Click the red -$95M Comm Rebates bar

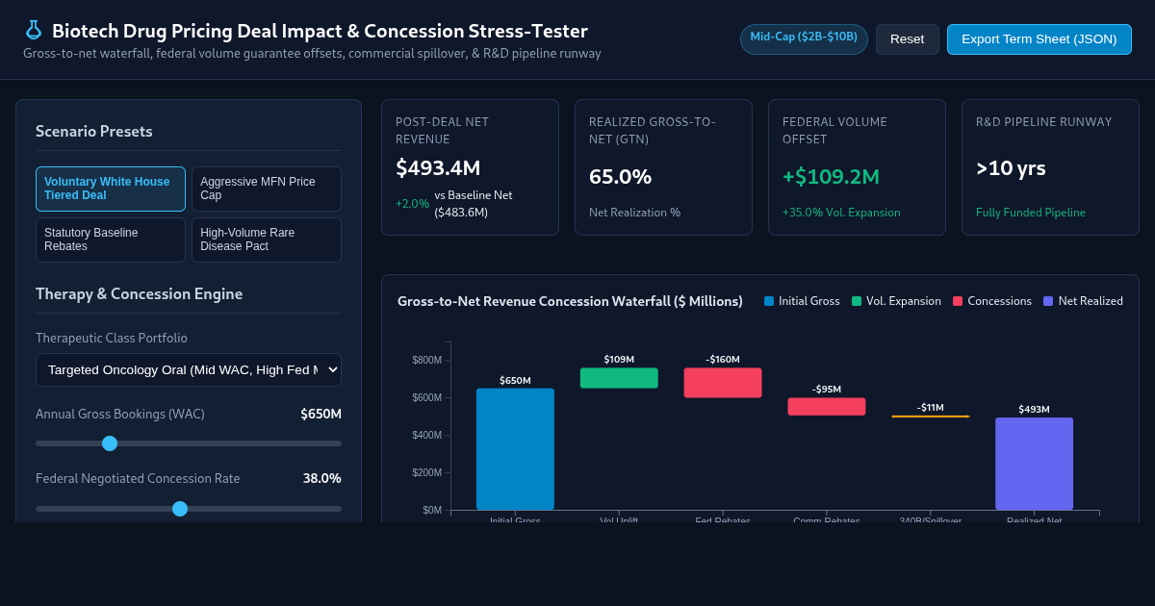(827, 407)
